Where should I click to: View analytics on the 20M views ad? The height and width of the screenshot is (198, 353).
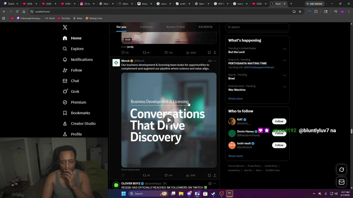191,175
